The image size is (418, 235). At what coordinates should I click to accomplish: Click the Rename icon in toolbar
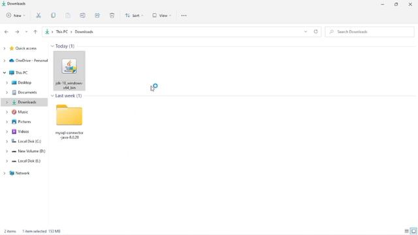pyautogui.click(x=82, y=16)
